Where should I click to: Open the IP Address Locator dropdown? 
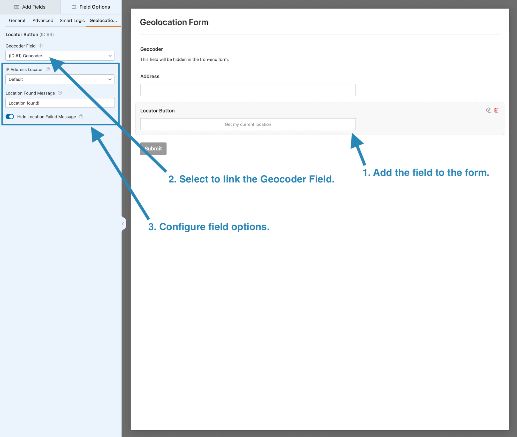pyautogui.click(x=60, y=79)
